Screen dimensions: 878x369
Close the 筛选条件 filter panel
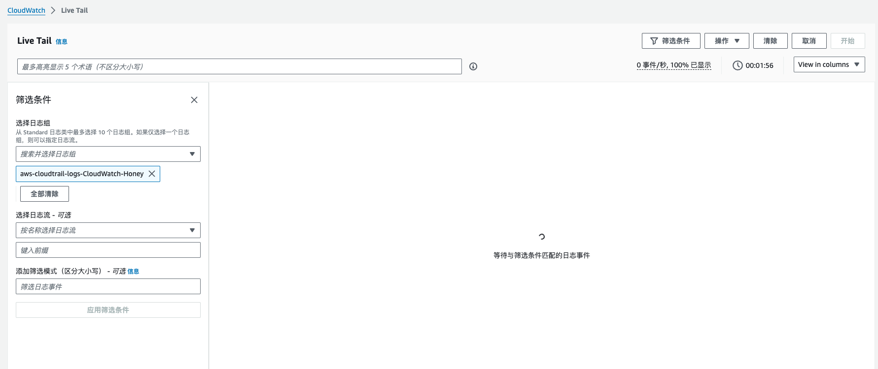[194, 100]
